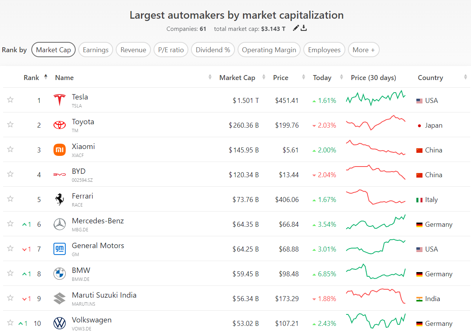Click the Xiaomi orange logo
The width and height of the screenshot is (471, 335).
click(x=60, y=150)
